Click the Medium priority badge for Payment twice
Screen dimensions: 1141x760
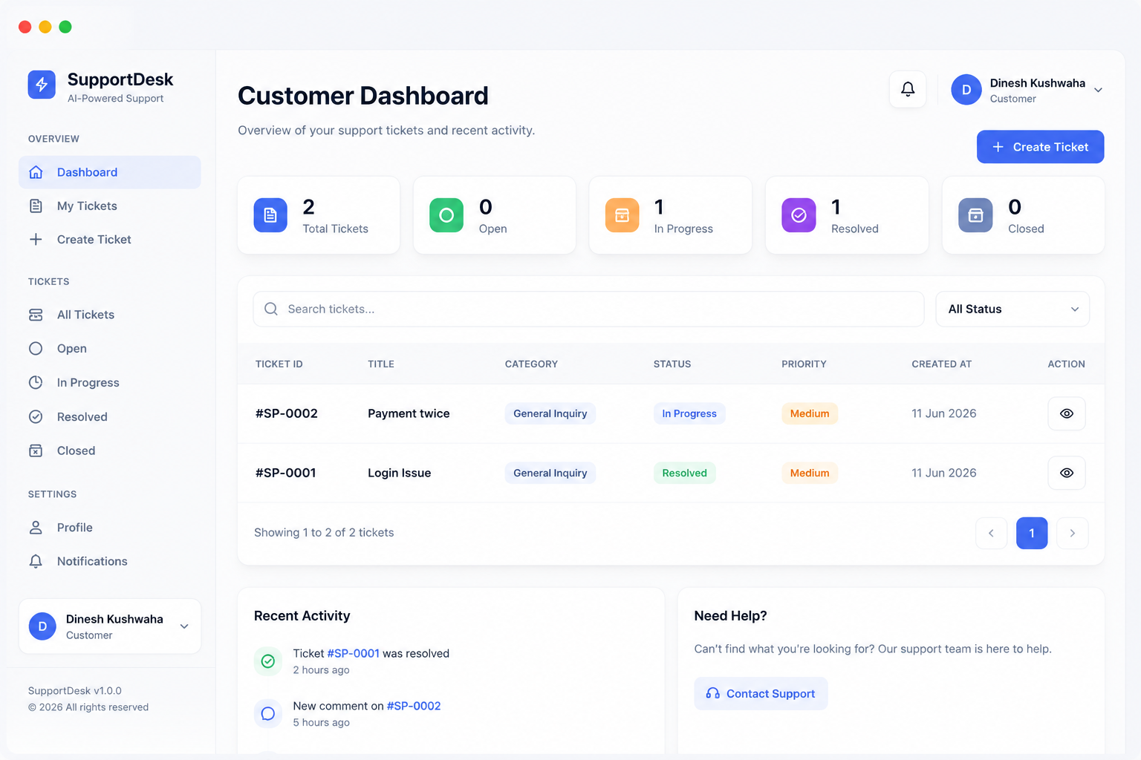(x=810, y=413)
